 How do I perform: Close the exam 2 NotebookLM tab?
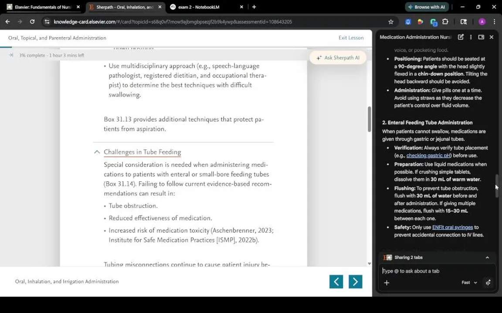(x=241, y=7)
